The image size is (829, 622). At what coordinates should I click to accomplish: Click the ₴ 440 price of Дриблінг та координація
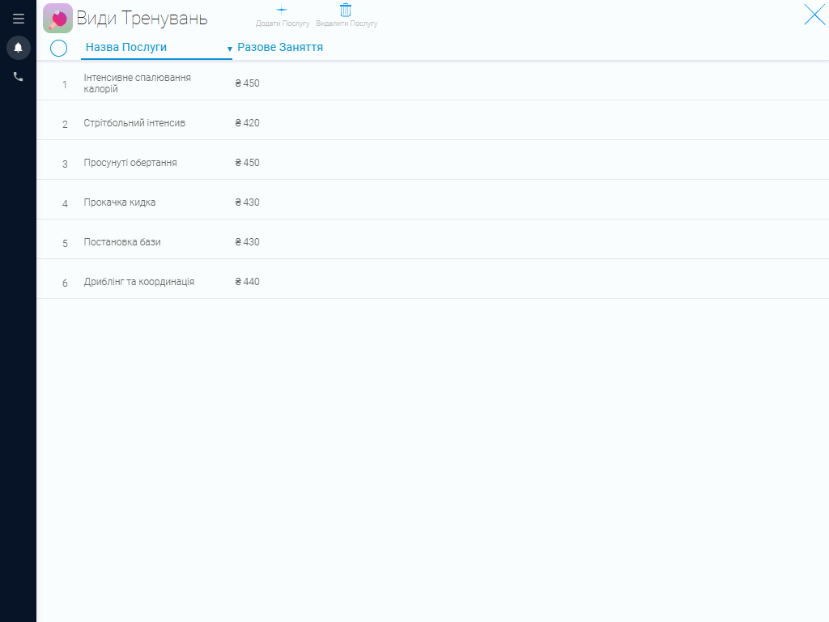pyautogui.click(x=248, y=281)
